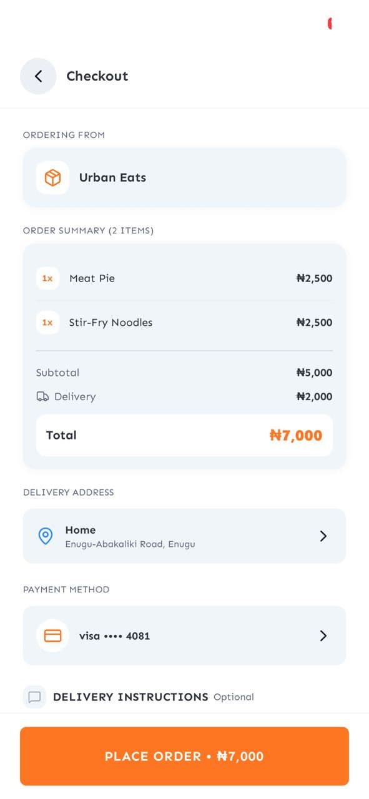The width and height of the screenshot is (369, 799).
Task: Choose Home as the delivery address
Action: [184, 536]
